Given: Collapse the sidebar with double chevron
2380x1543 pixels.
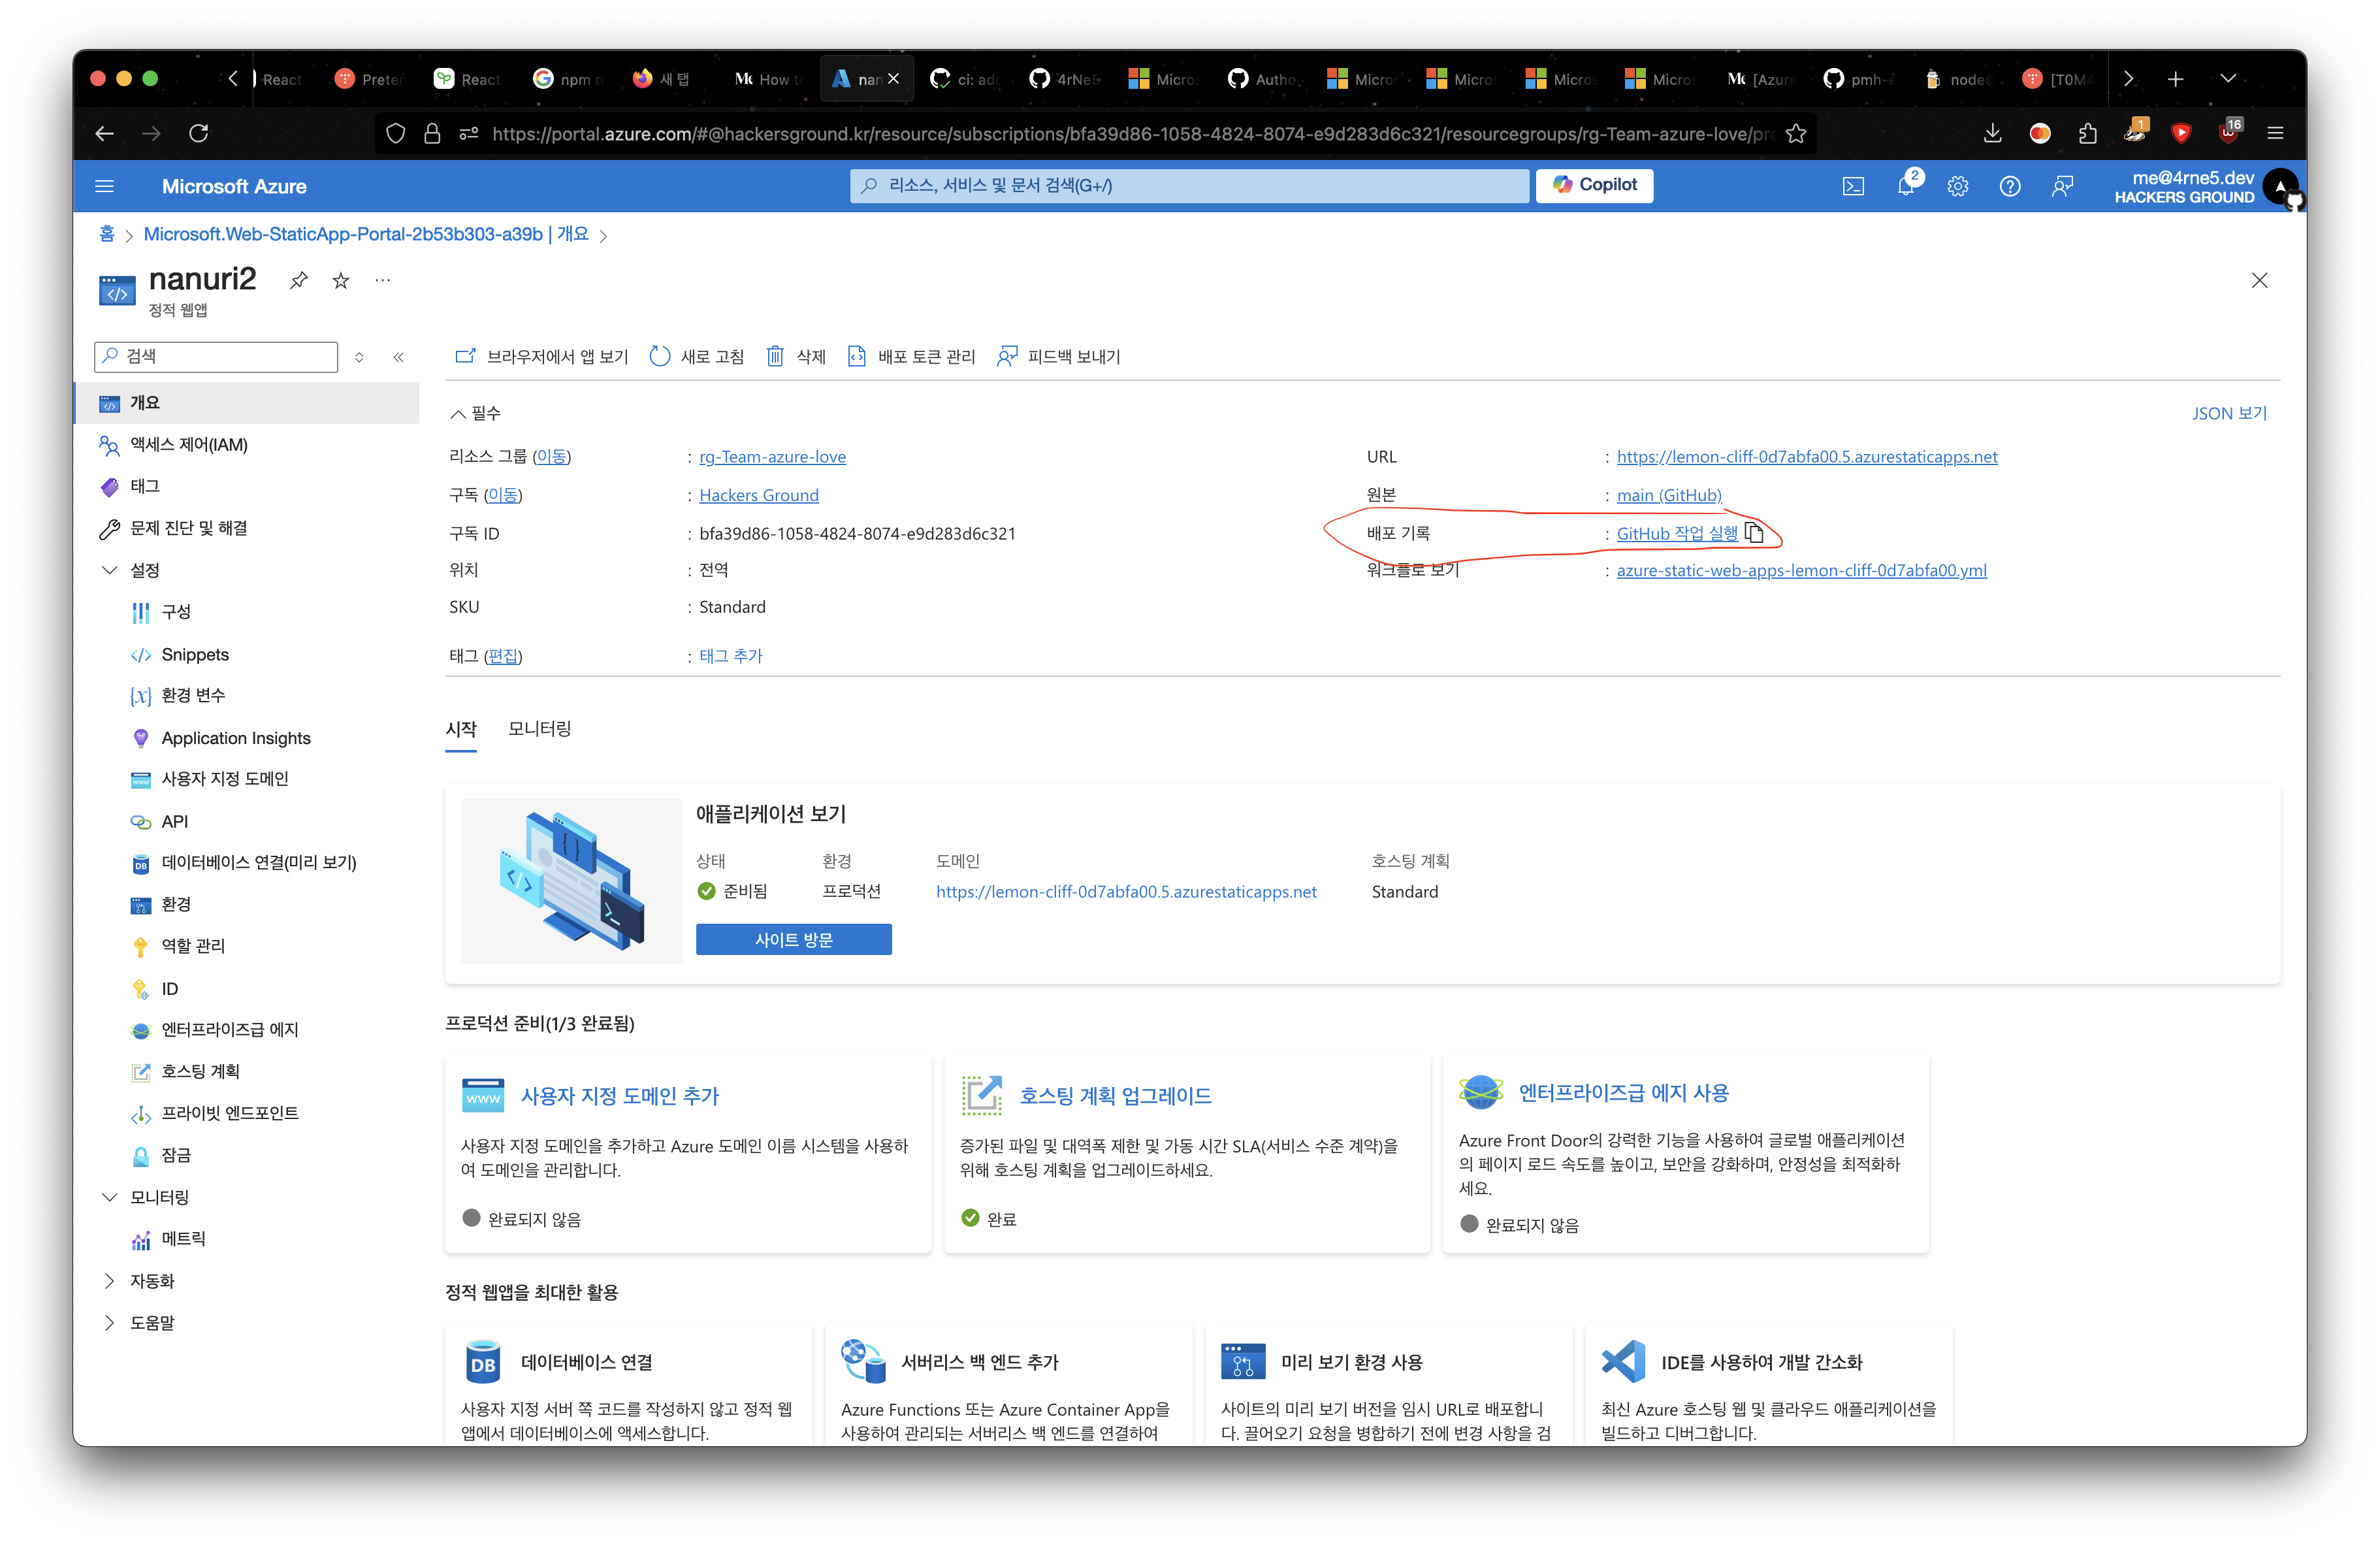Looking at the screenshot, I should [x=398, y=357].
